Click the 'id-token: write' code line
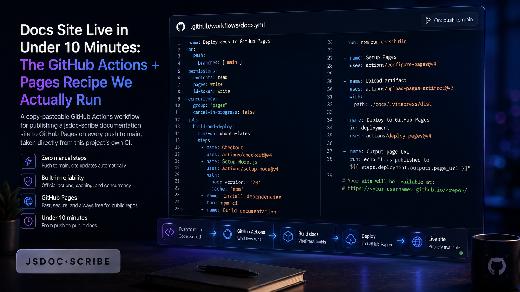The image size is (520, 292). (x=211, y=91)
